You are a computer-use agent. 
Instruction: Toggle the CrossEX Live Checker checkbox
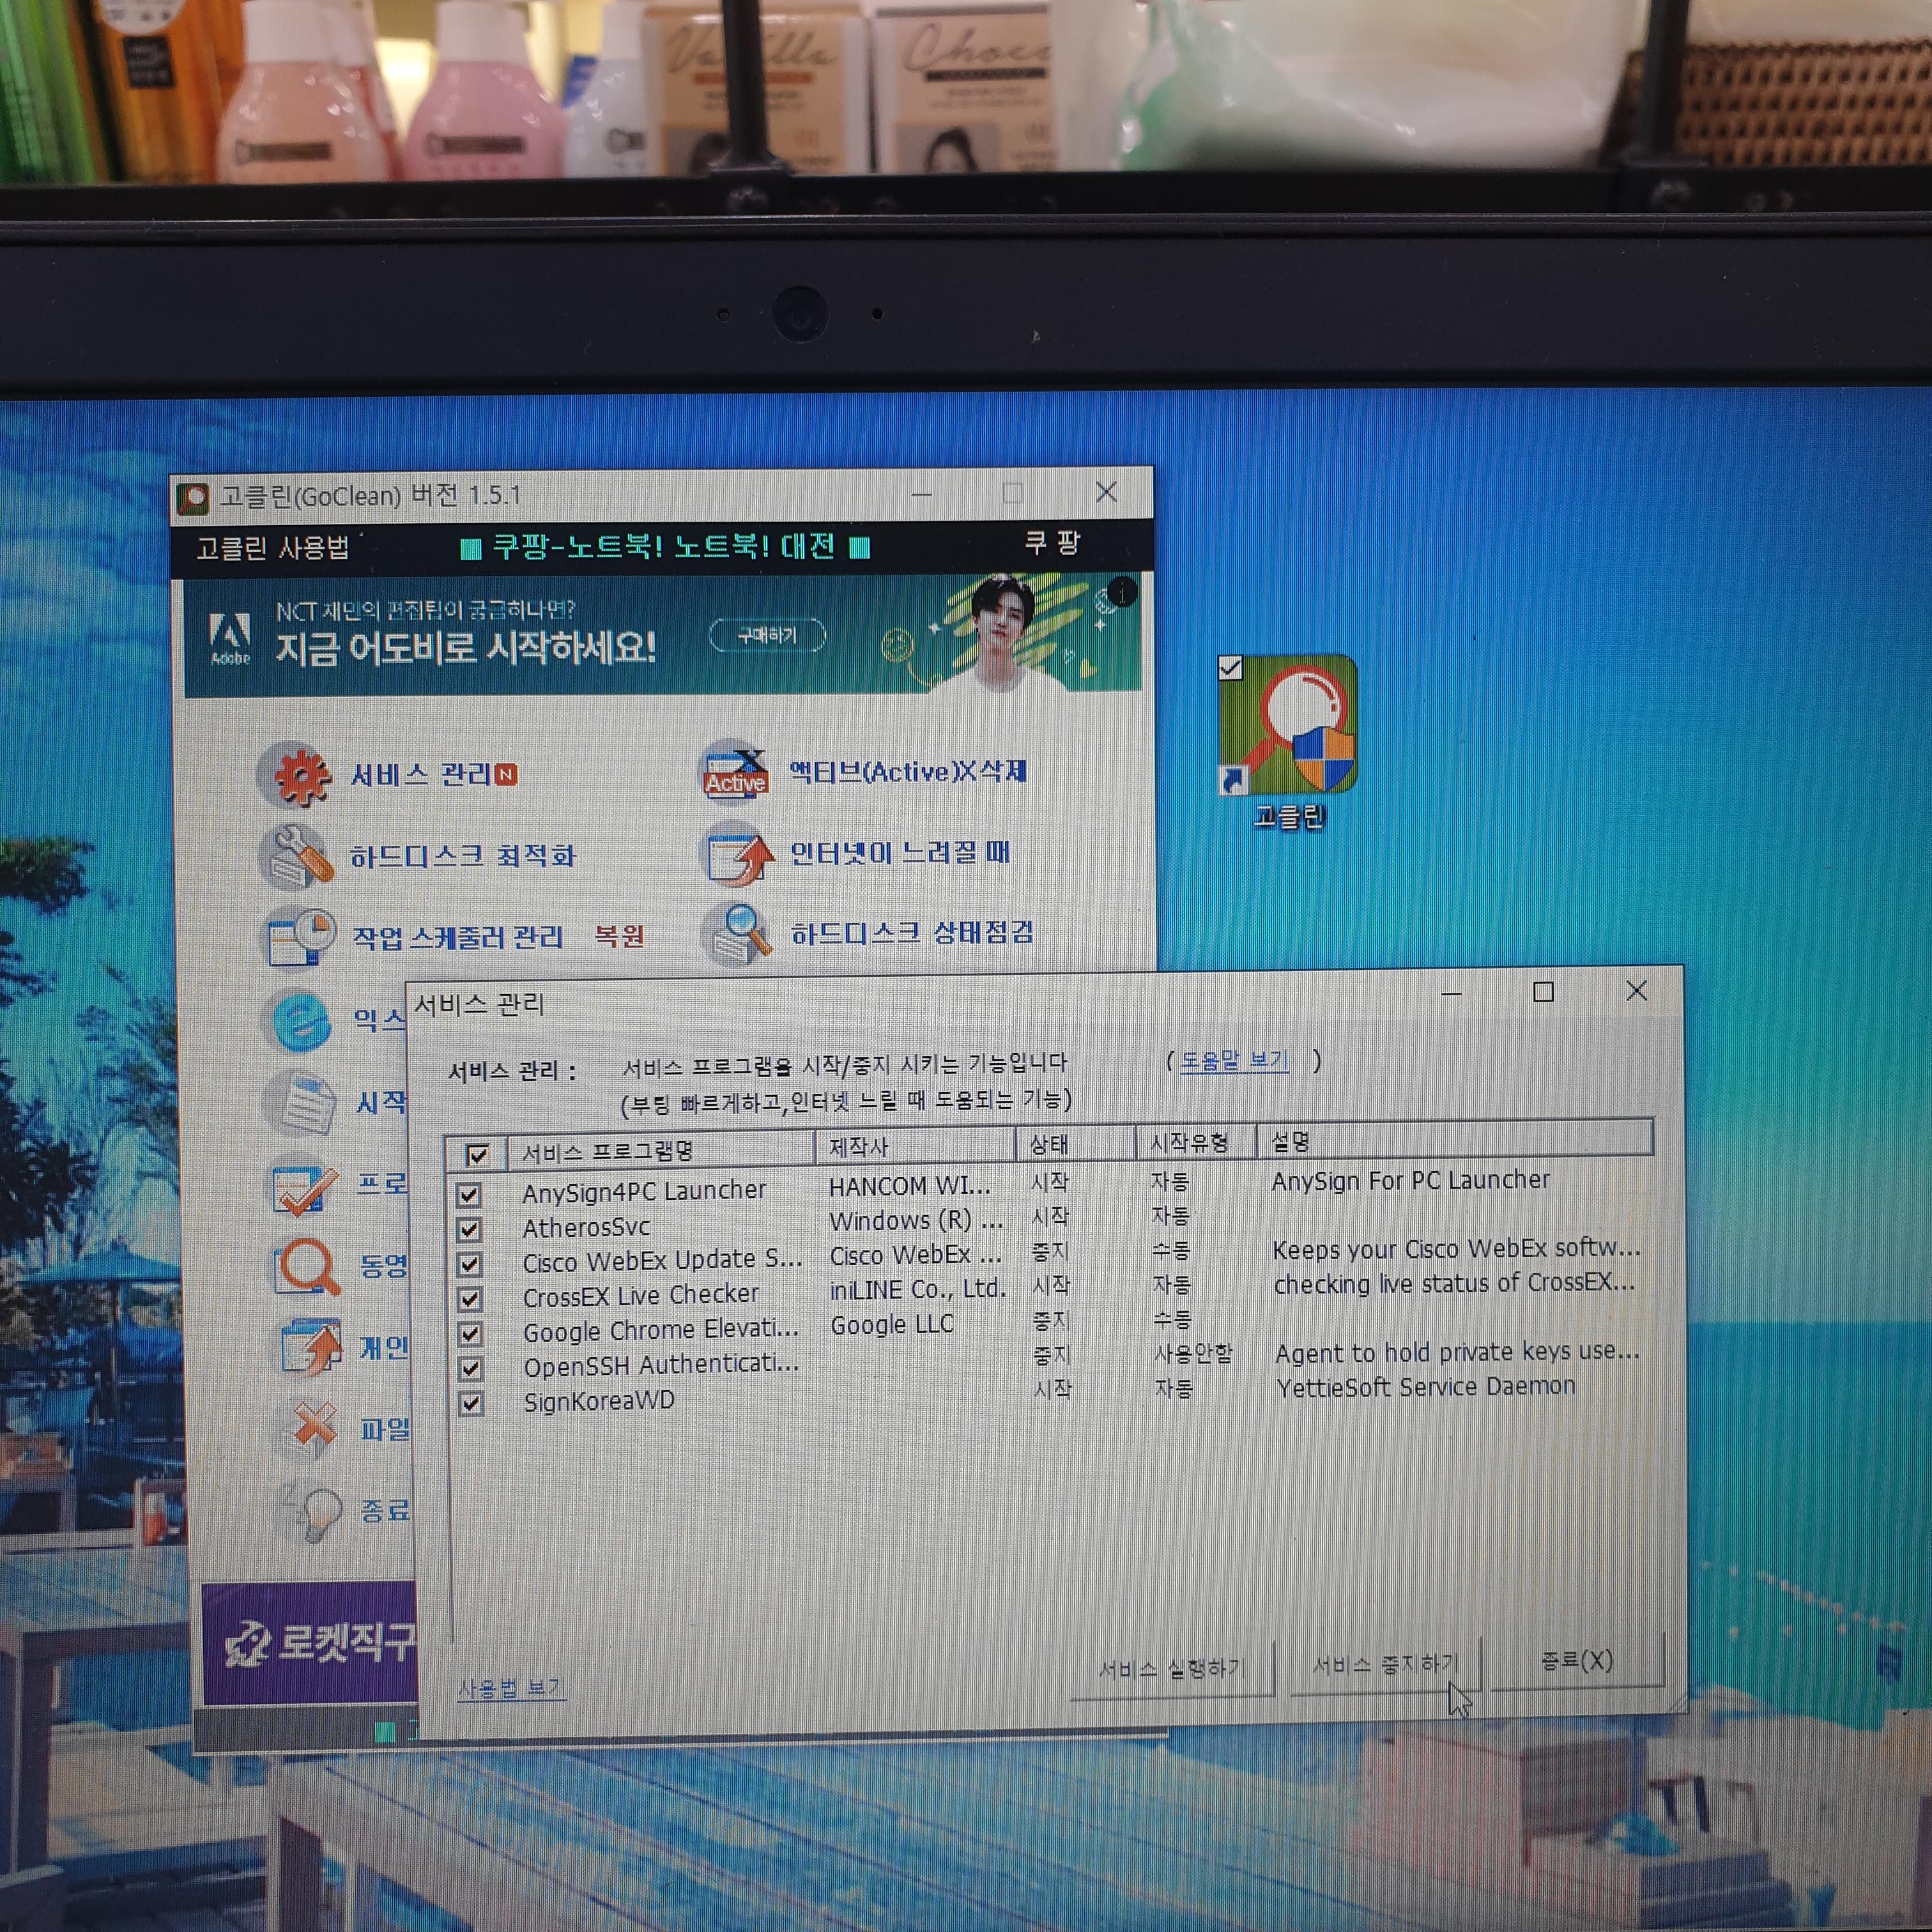pos(470,1299)
